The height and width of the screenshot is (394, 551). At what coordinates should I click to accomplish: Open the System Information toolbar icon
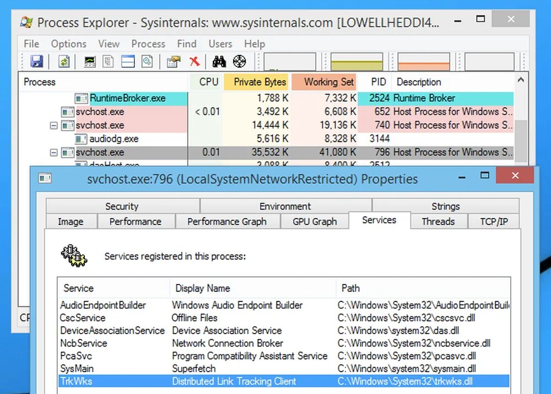pyautogui.click(x=90, y=62)
